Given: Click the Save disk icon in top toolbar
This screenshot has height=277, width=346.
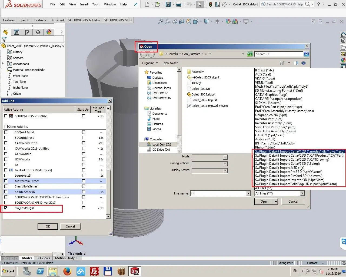Looking at the screenshot, I should click(x=168, y=4).
